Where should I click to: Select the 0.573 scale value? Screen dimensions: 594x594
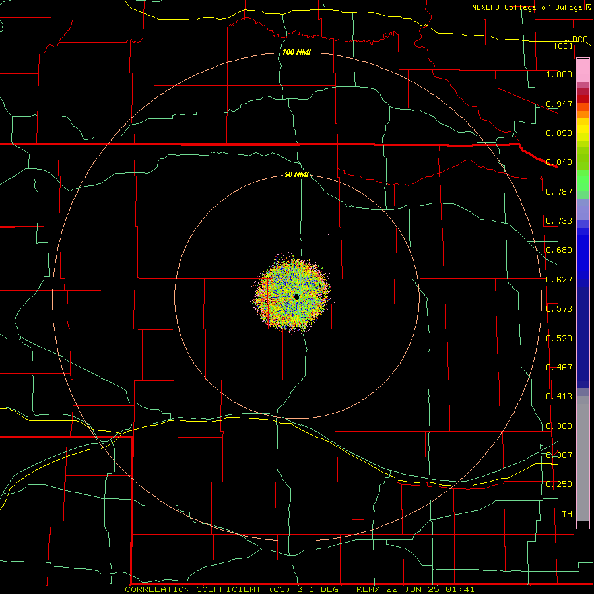(559, 309)
